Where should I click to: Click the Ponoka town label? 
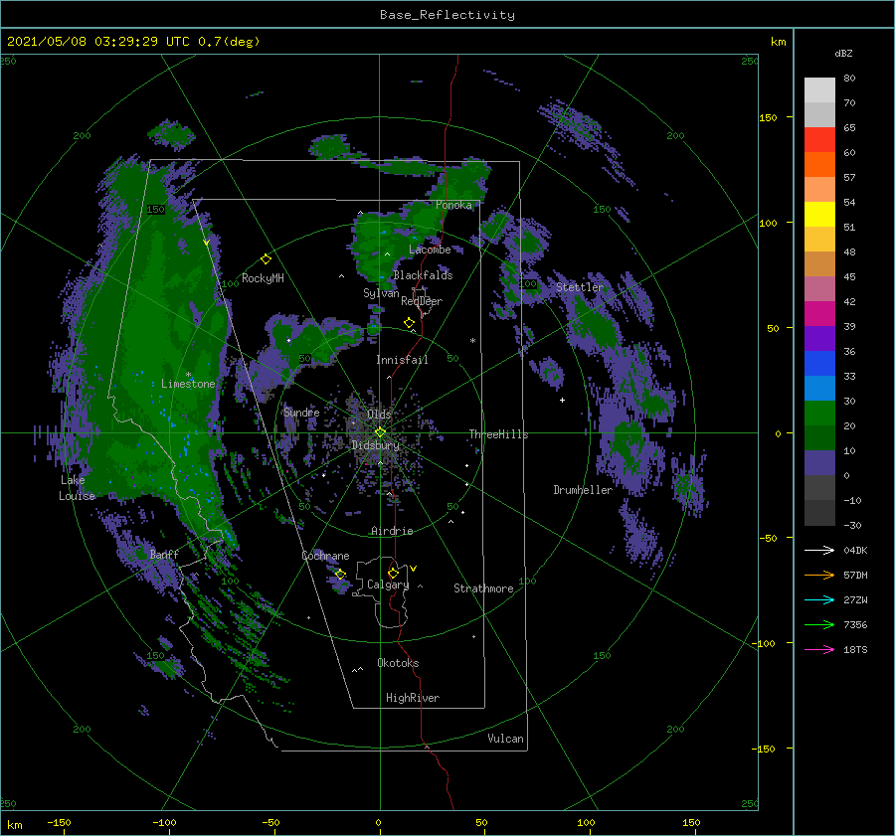click(453, 205)
